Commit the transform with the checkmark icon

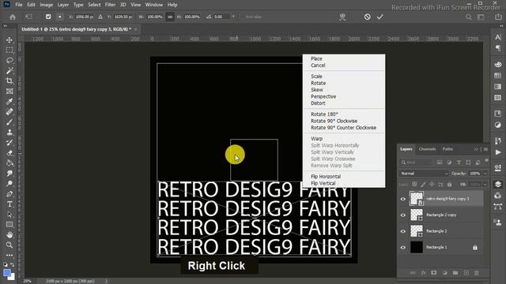[379, 17]
